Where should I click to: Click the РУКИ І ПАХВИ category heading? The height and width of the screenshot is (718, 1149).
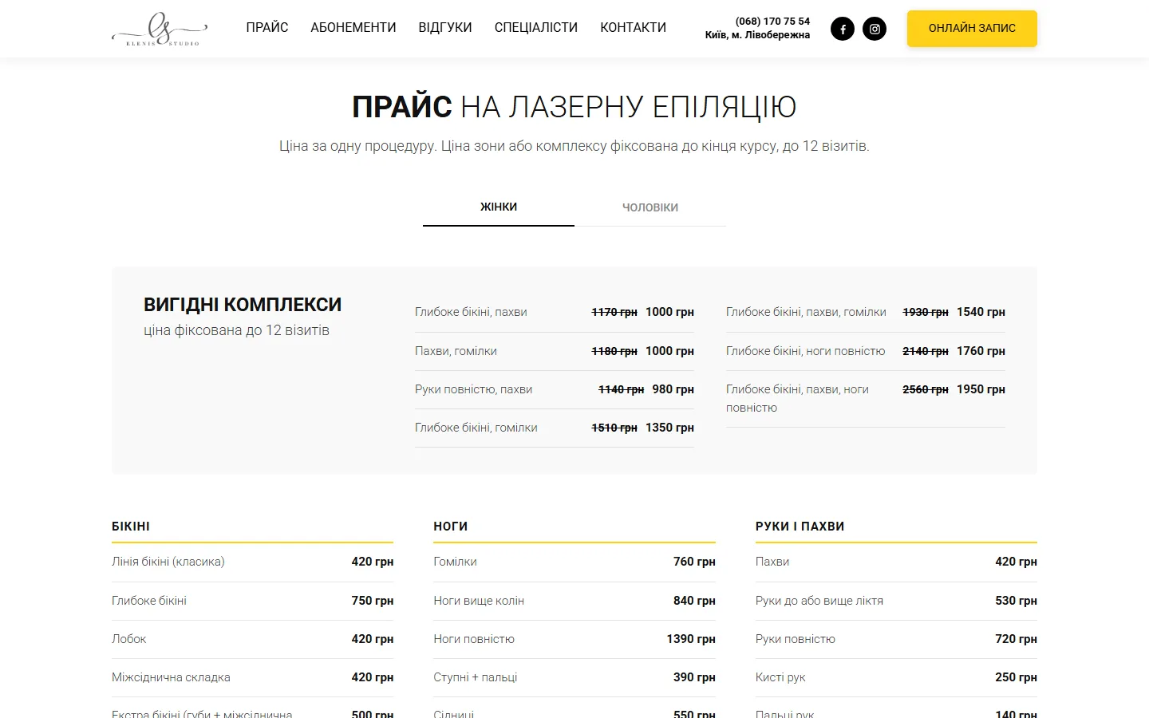(800, 527)
